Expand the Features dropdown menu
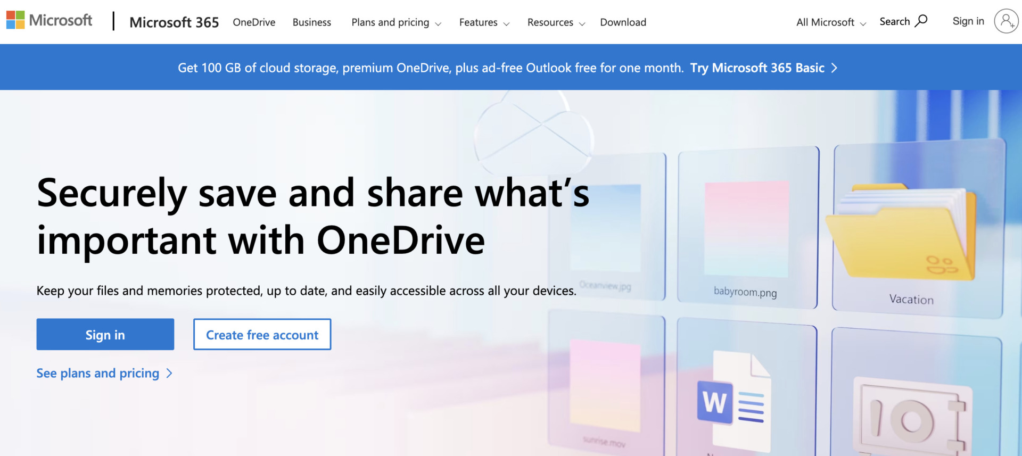This screenshot has height=456, width=1022. coord(484,22)
